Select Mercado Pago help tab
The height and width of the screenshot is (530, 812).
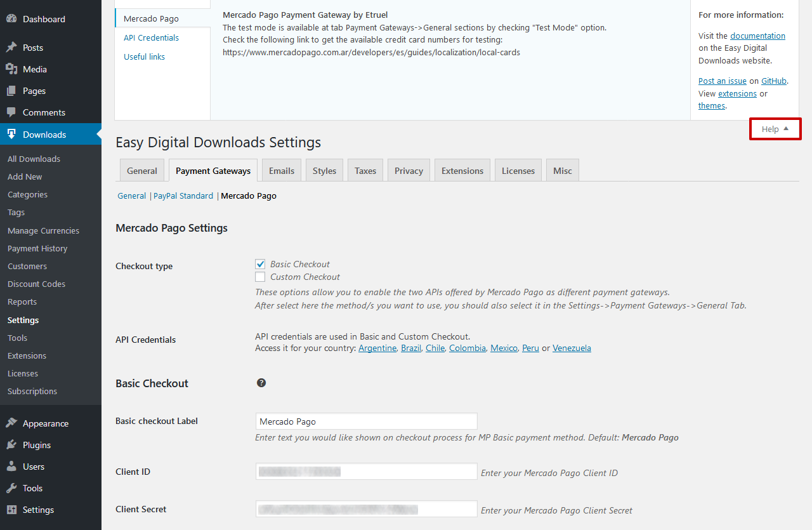tap(162, 19)
